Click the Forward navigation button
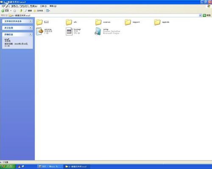This screenshot has width=212, height=169. pos(15,11)
